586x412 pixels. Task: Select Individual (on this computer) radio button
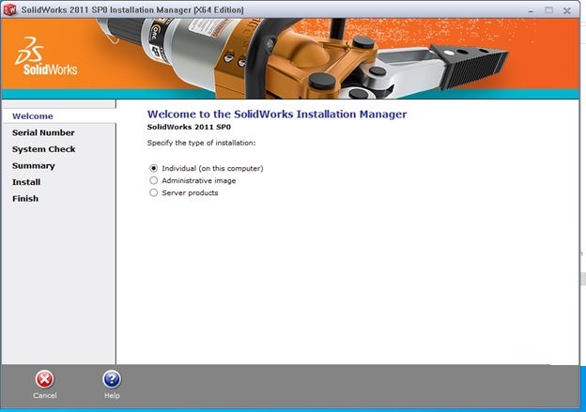(x=154, y=169)
